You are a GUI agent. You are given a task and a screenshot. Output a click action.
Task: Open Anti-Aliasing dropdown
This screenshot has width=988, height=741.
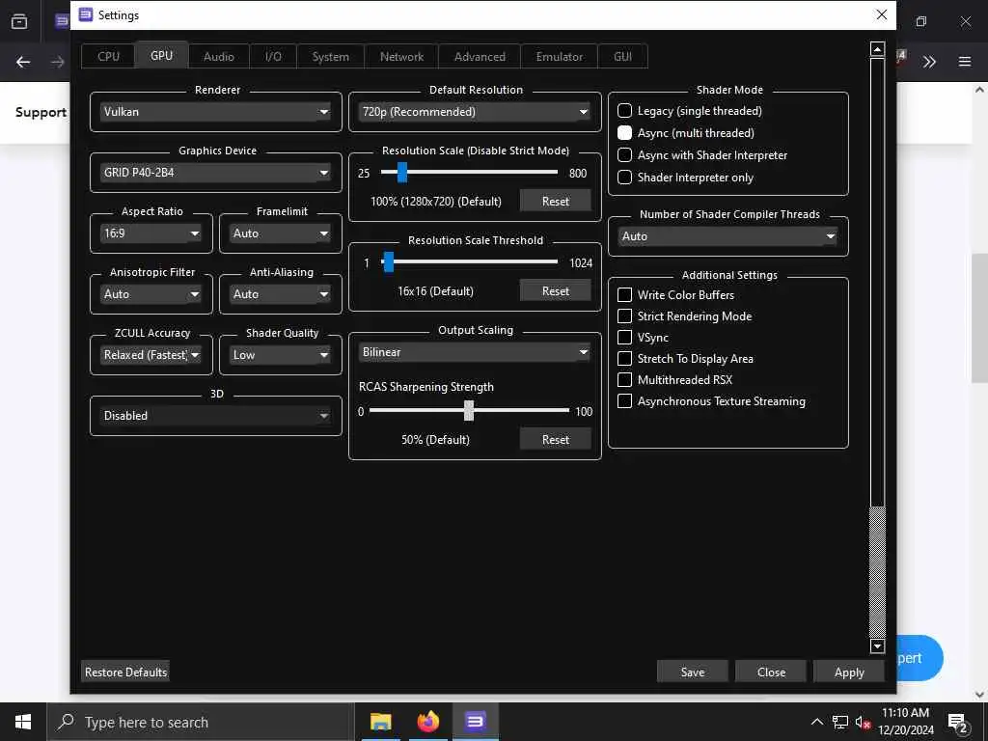coord(281,293)
